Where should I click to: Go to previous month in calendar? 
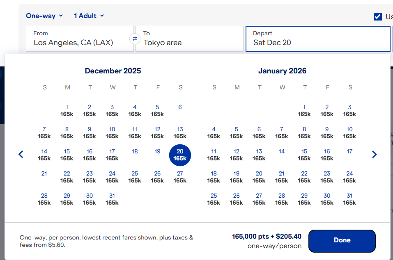pyautogui.click(x=21, y=155)
